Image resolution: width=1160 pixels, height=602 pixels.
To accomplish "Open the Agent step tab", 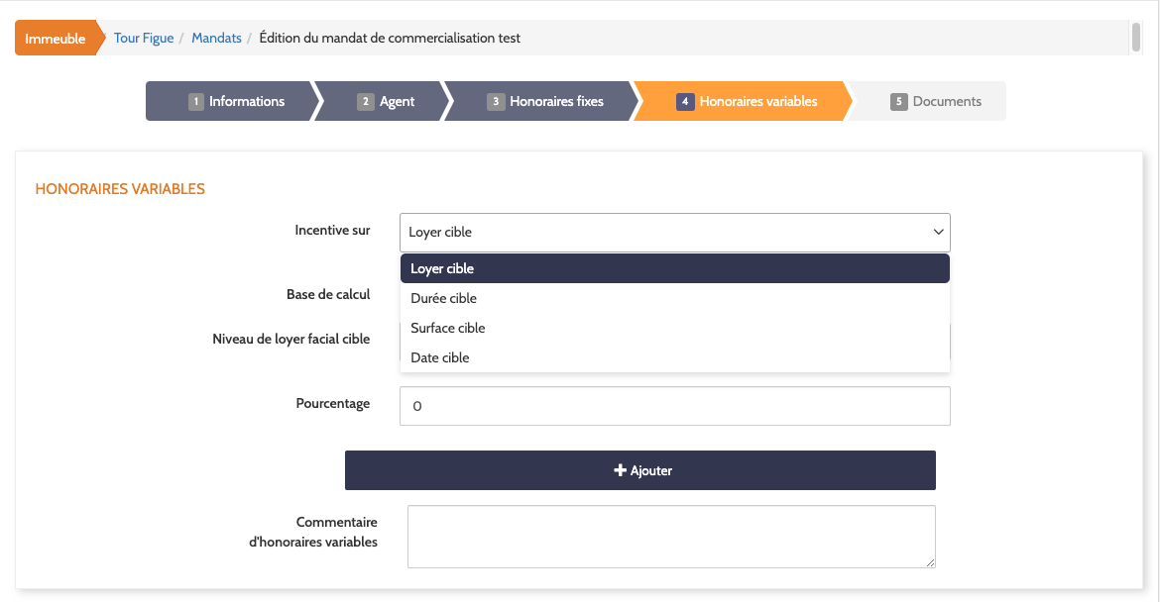I will coord(397,102).
